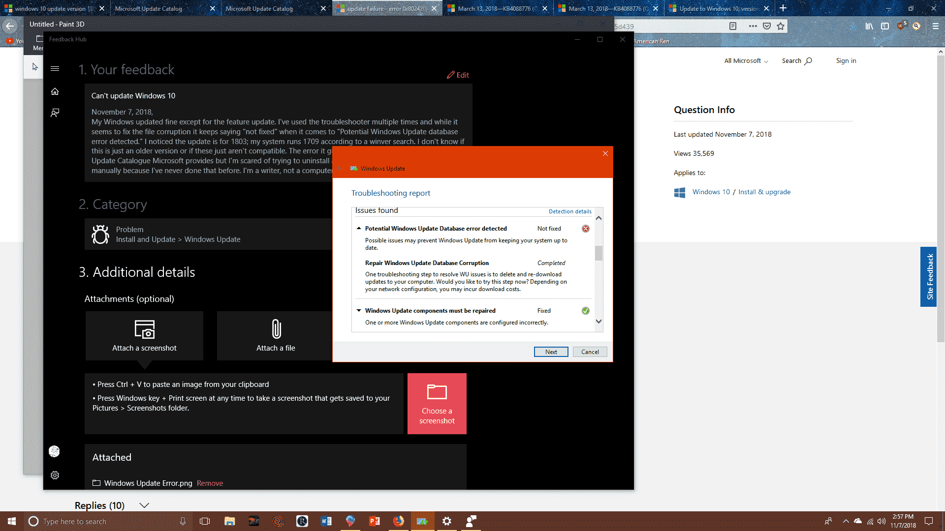
Task: Click the Search link on Microsoft page
Action: (x=797, y=61)
